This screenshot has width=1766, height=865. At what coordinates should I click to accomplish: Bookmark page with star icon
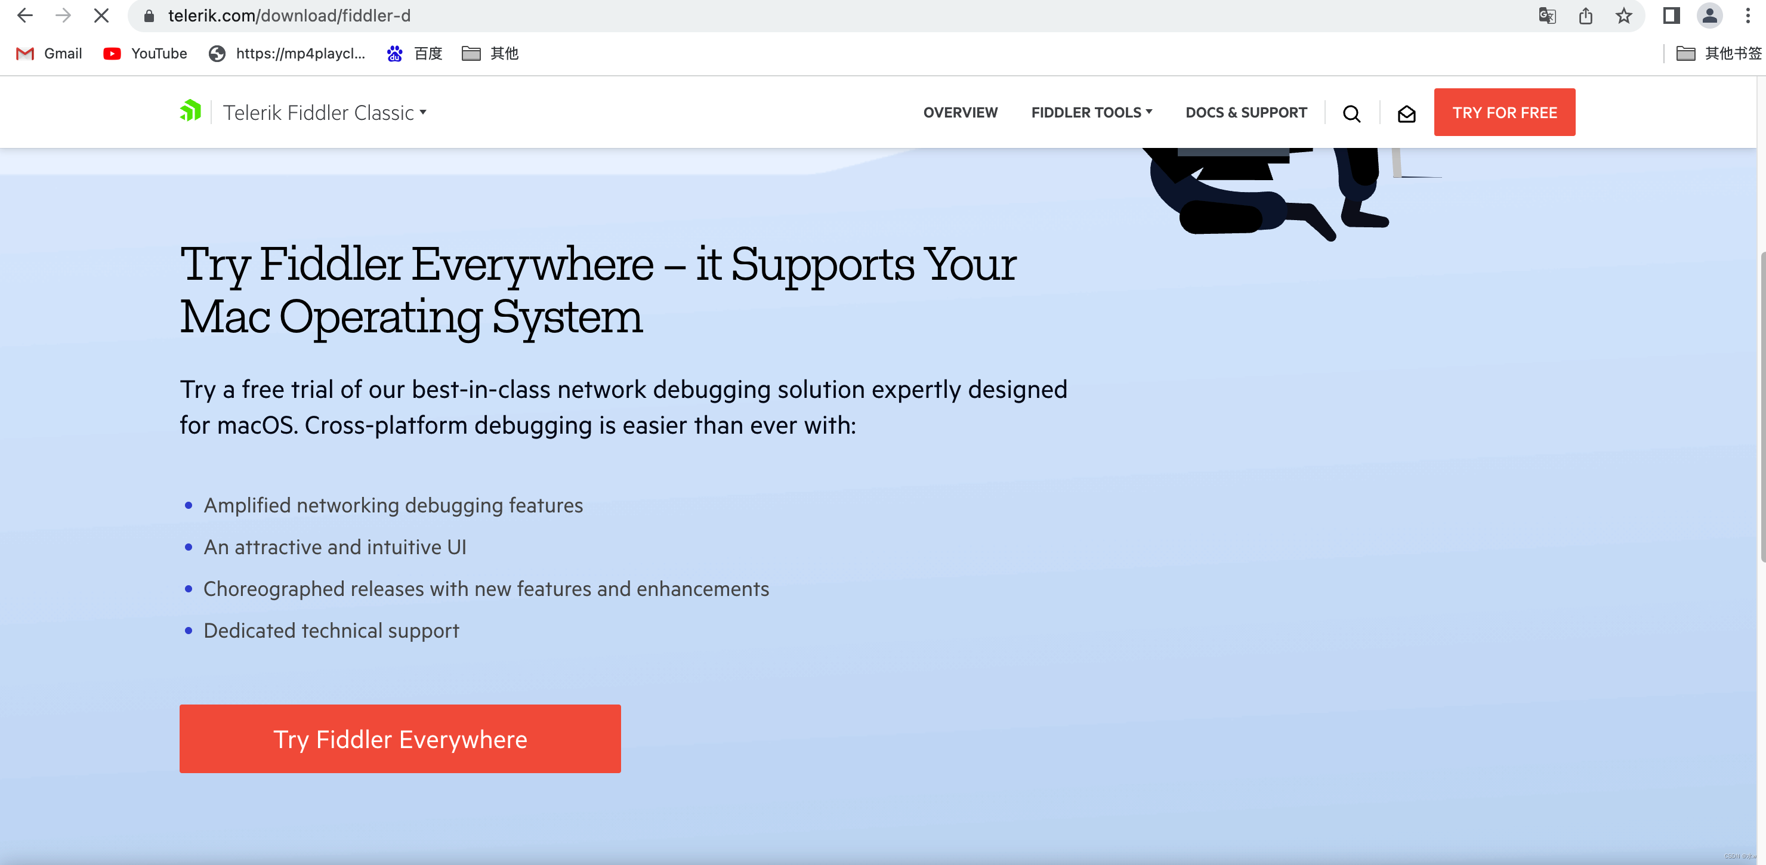click(1623, 15)
